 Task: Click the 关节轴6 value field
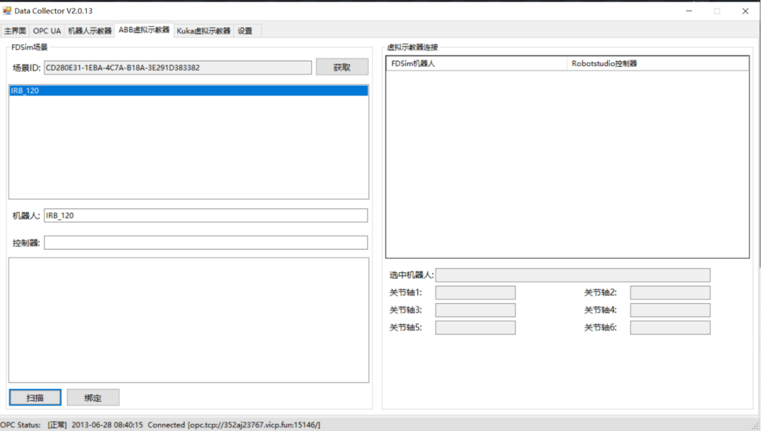click(670, 328)
